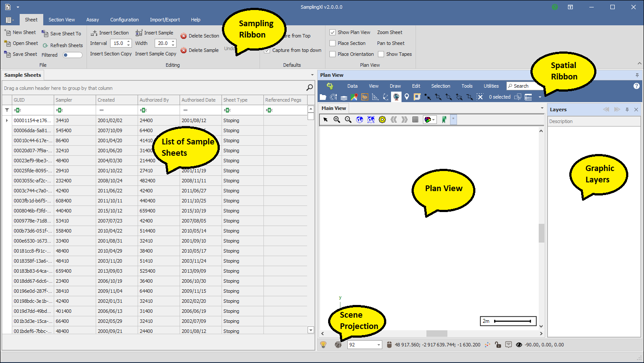Screen dimensions: 644x363
Task: Click the legend table icon in spatial ribbon
Action: [x=528, y=97]
